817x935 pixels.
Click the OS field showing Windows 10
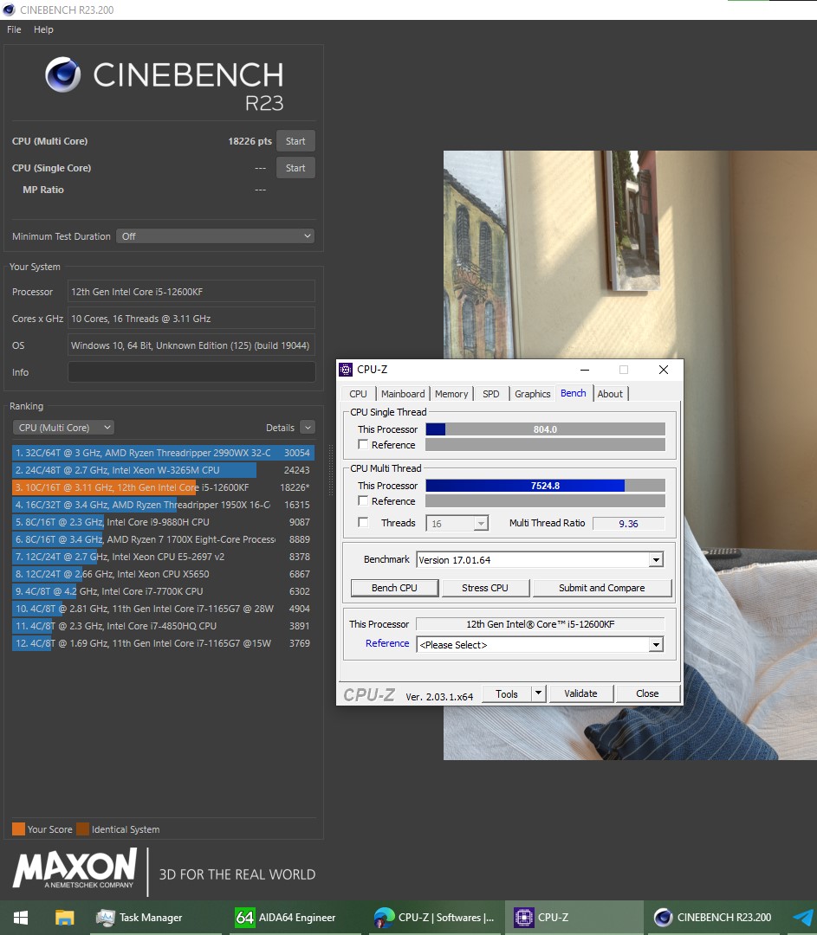pyautogui.click(x=191, y=345)
